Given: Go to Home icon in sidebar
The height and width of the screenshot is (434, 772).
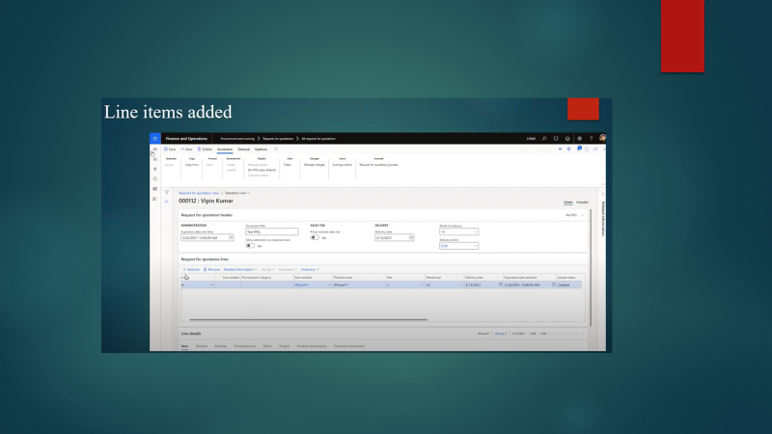Looking at the screenshot, I should point(155,159).
